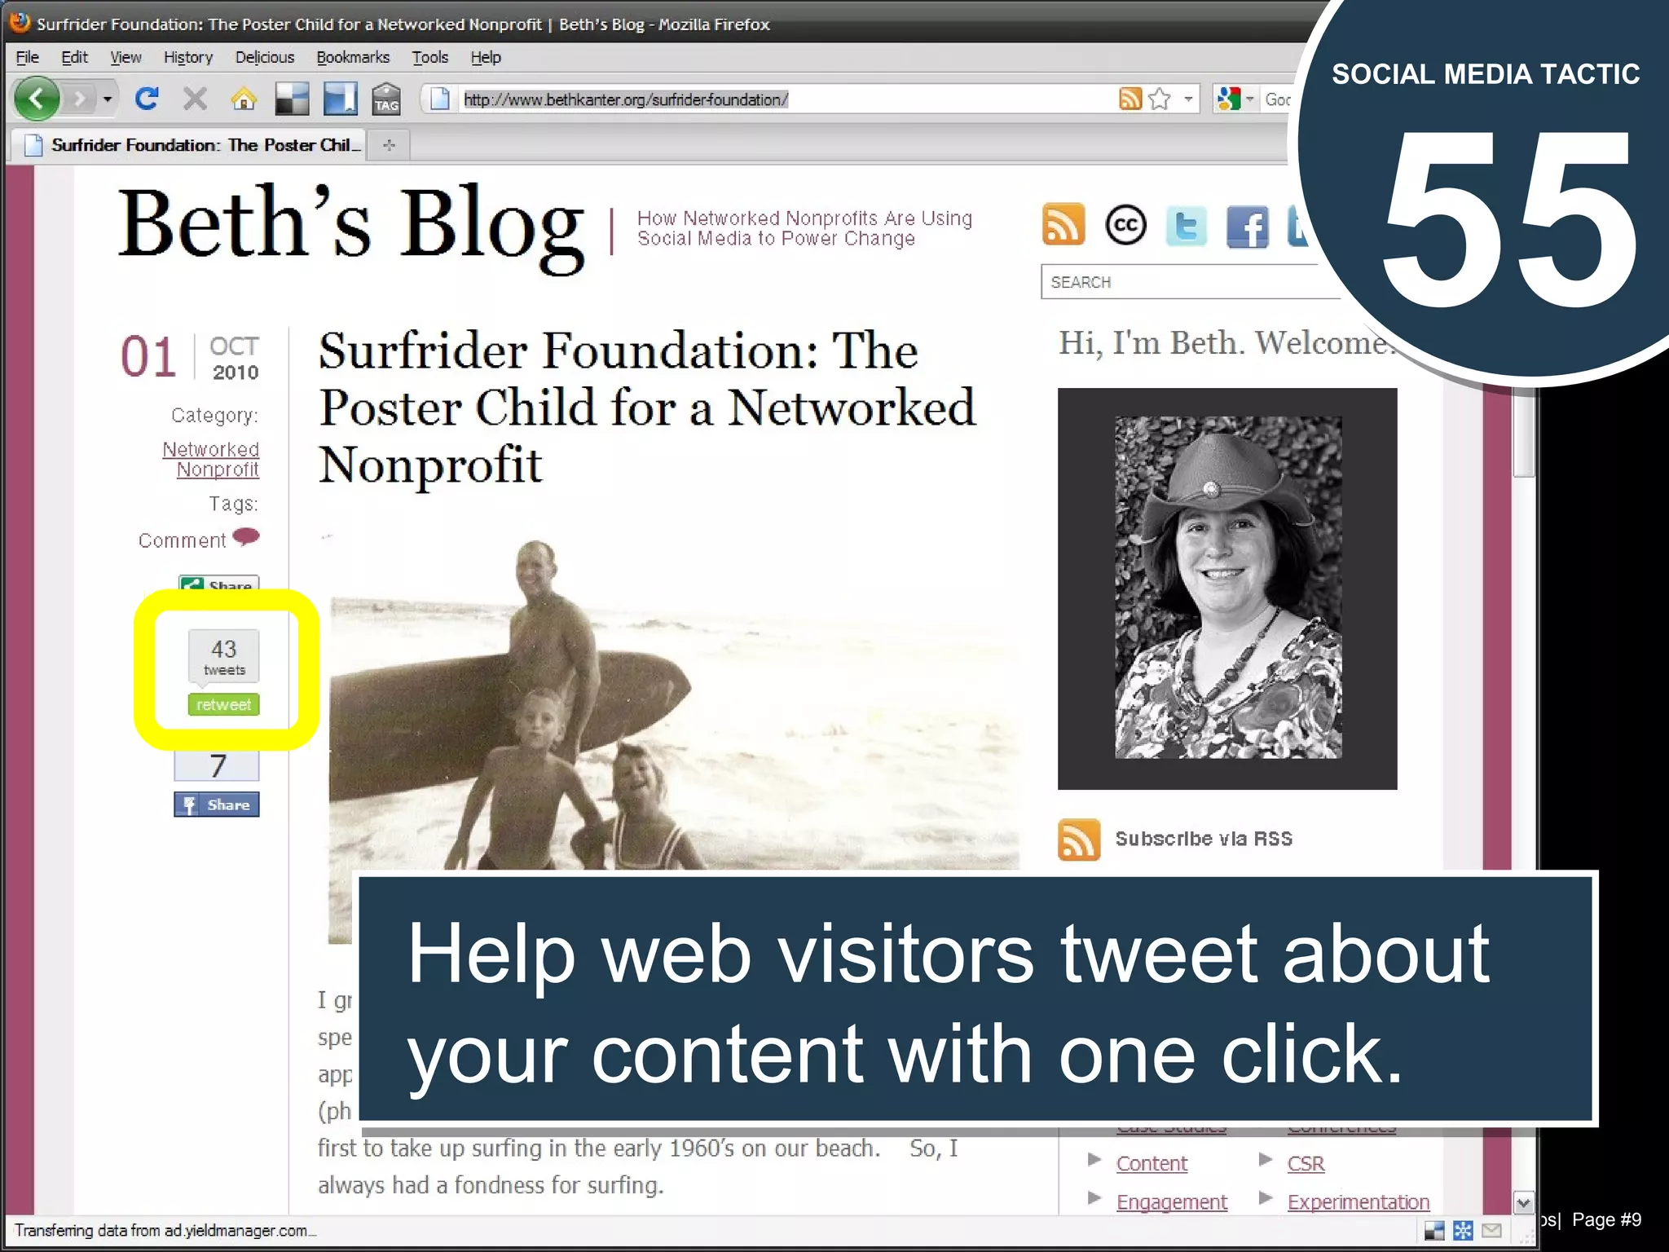1669x1252 pixels.
Task: Click Beth's portrait photo
Action: coord(1227,588)
